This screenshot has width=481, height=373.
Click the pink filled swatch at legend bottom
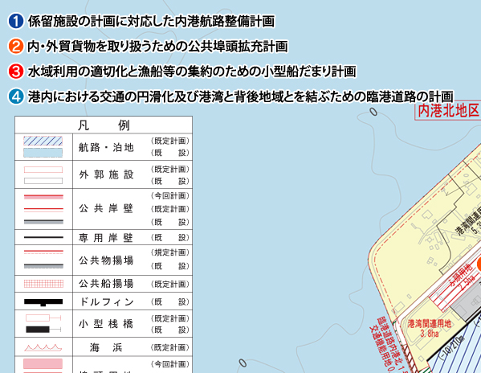(43, 364)
